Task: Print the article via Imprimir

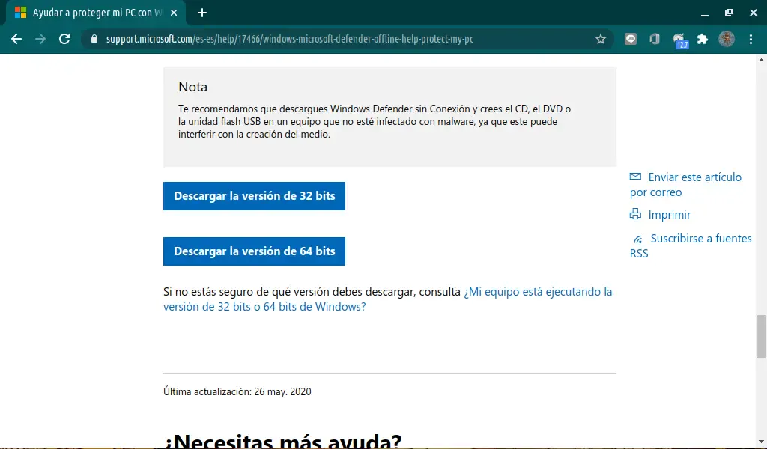Action: (669, 215)
